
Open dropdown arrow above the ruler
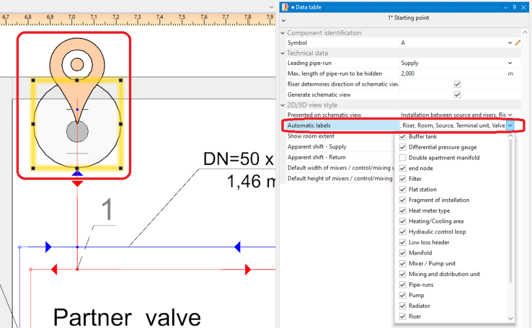271,7
